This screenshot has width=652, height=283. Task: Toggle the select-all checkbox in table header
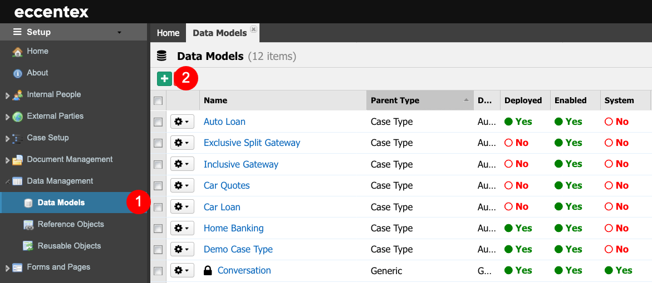coord(158,100)
